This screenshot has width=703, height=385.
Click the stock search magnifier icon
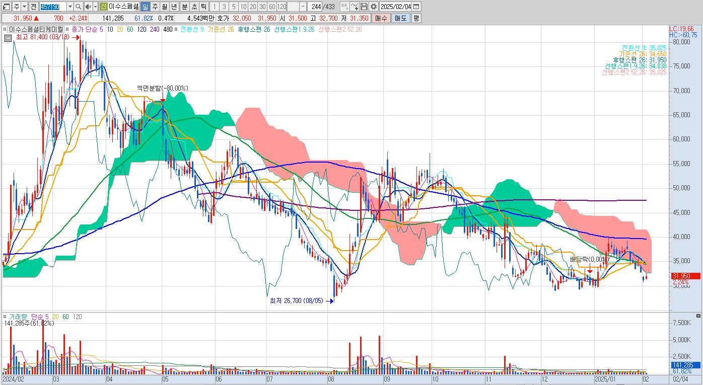(x=79, y=7)
